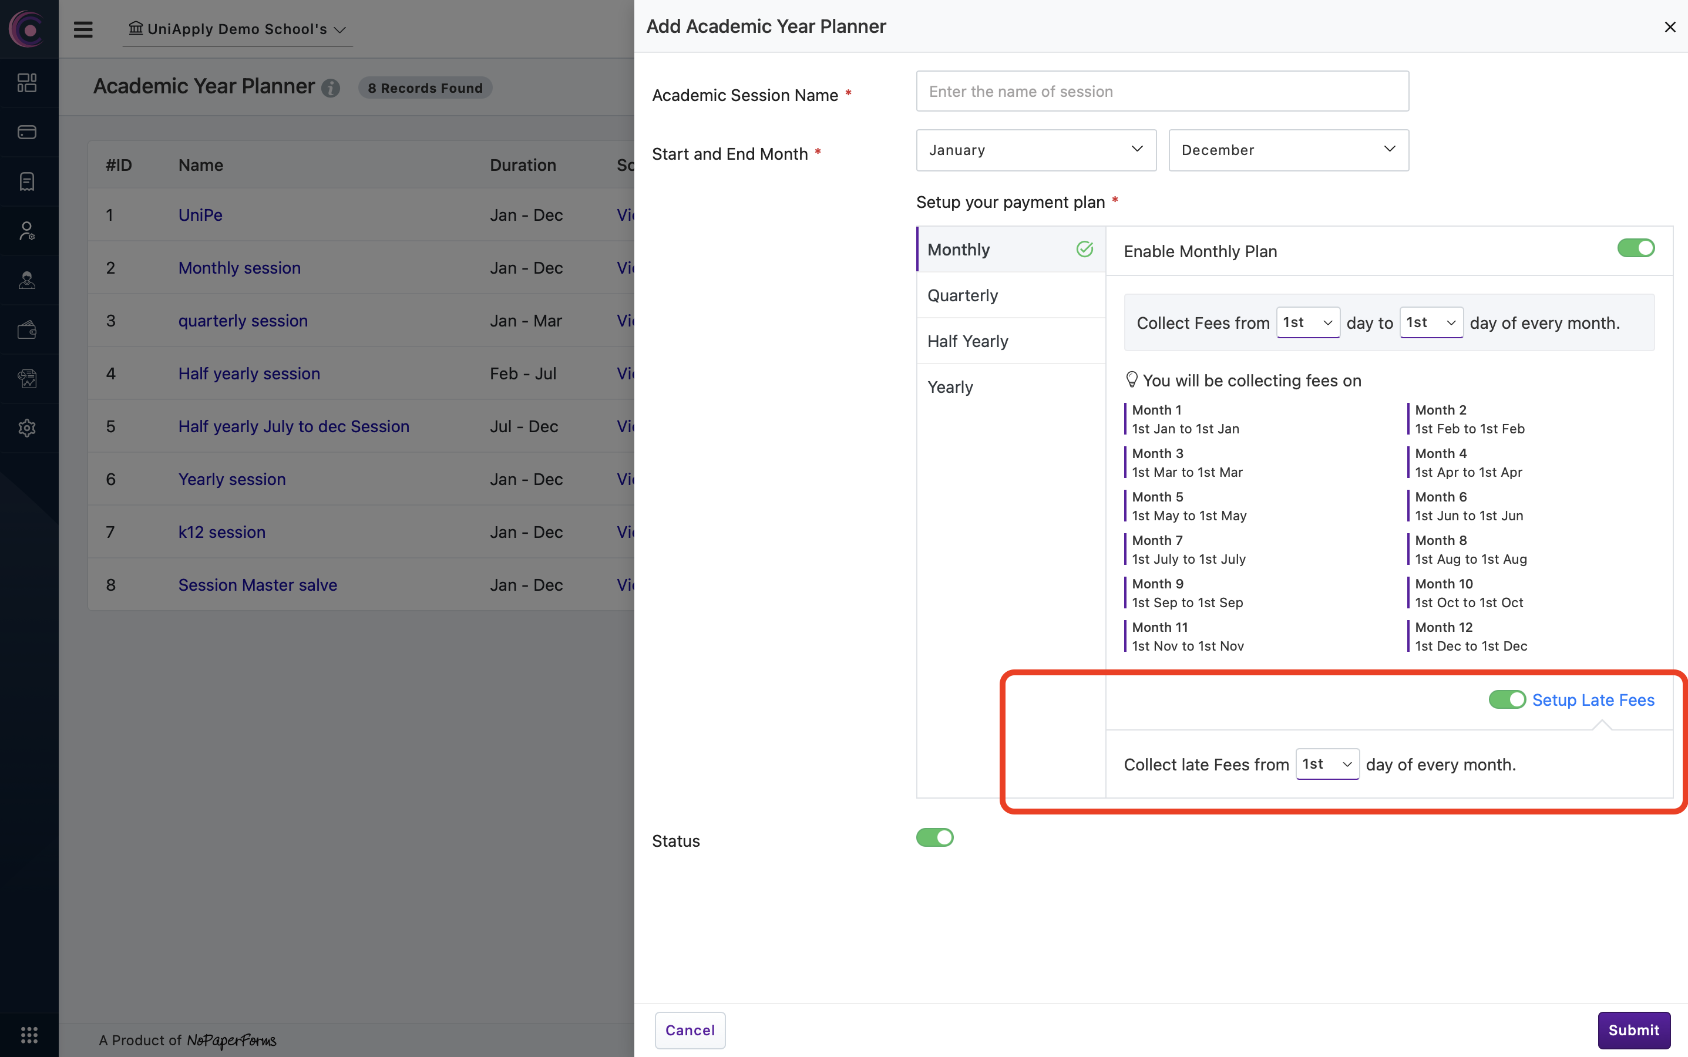Screen dimensions: 1688x1057
Task: Click 'Feb - Jul' duration cell
Action: pos(523,373)
